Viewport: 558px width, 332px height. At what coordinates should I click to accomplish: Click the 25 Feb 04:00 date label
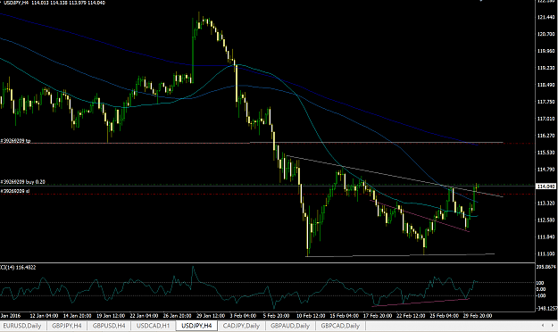tap(444, 316)
